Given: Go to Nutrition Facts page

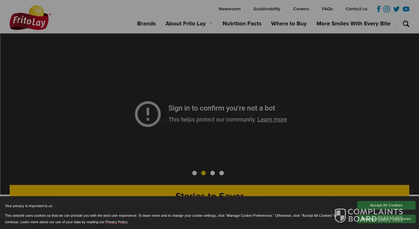Looking at the screenshot, I should (242, 24).
